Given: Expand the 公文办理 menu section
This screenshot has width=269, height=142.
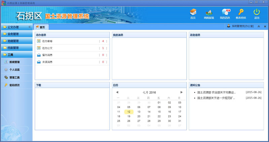Looking at the screenshot, I should pos(16,27).
